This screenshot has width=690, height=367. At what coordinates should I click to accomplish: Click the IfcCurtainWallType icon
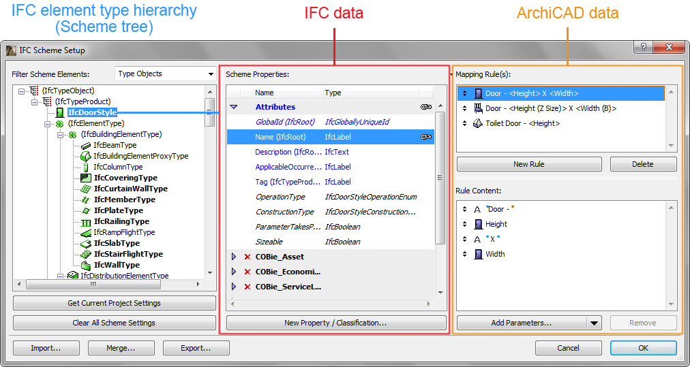(x=86, y=189)
